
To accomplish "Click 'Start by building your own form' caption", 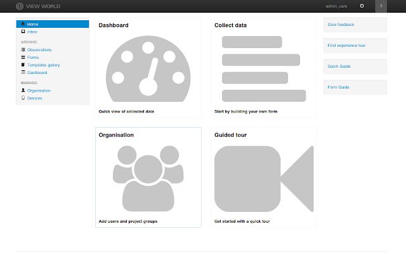I will pyautogui.click(x=246, y=111).
